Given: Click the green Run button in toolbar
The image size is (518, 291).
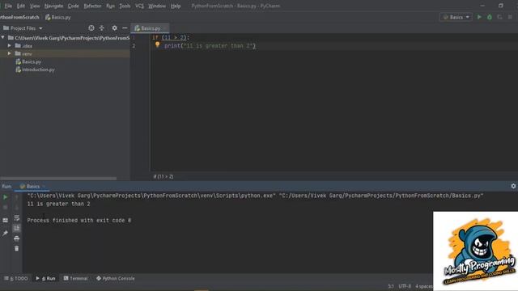Looking at the screenshot, I should coord(479,17).
